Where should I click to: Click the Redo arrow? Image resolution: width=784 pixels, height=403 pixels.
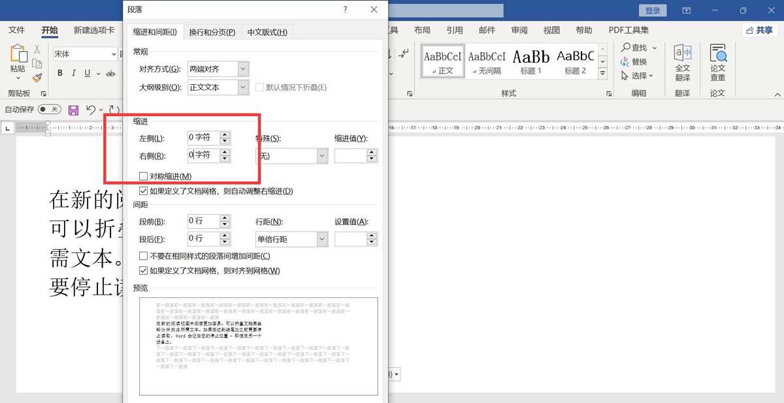[114, 110]
